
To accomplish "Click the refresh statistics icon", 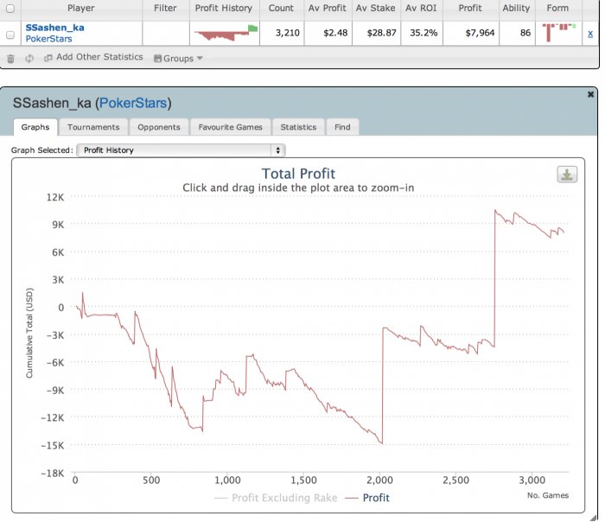I will pos(29,58).
